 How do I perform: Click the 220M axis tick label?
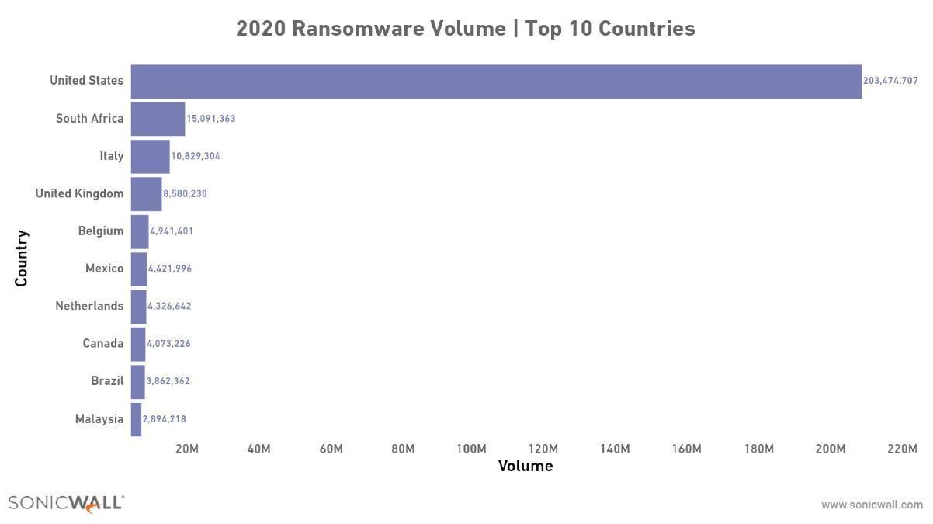pyautogui.click(x=903, y=449)
